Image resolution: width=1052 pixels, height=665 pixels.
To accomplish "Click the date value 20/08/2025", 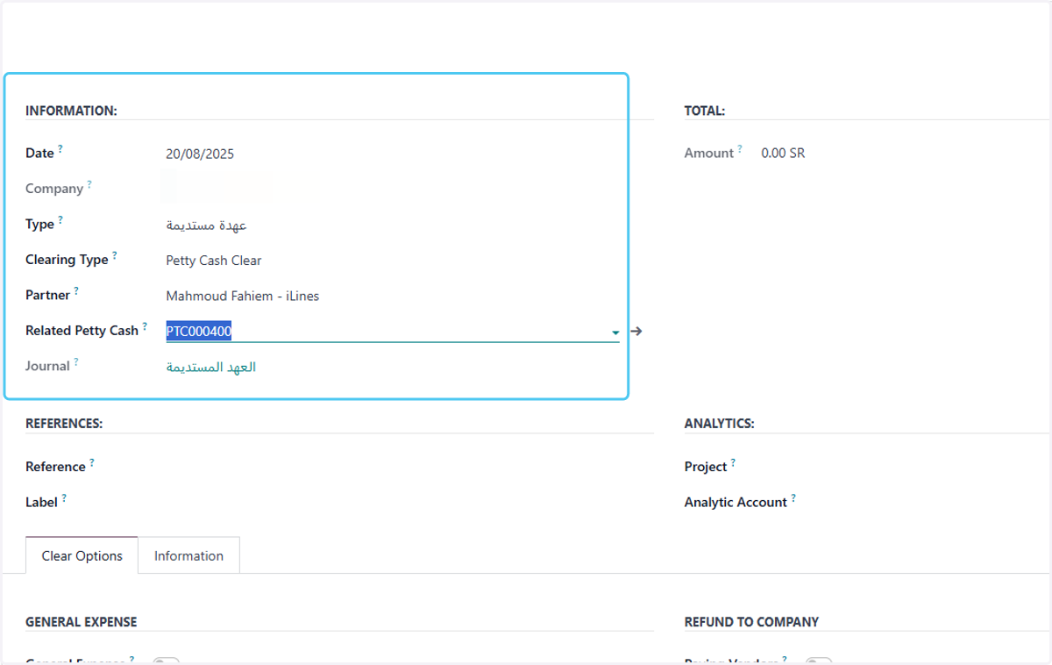I will click(200, 154).
